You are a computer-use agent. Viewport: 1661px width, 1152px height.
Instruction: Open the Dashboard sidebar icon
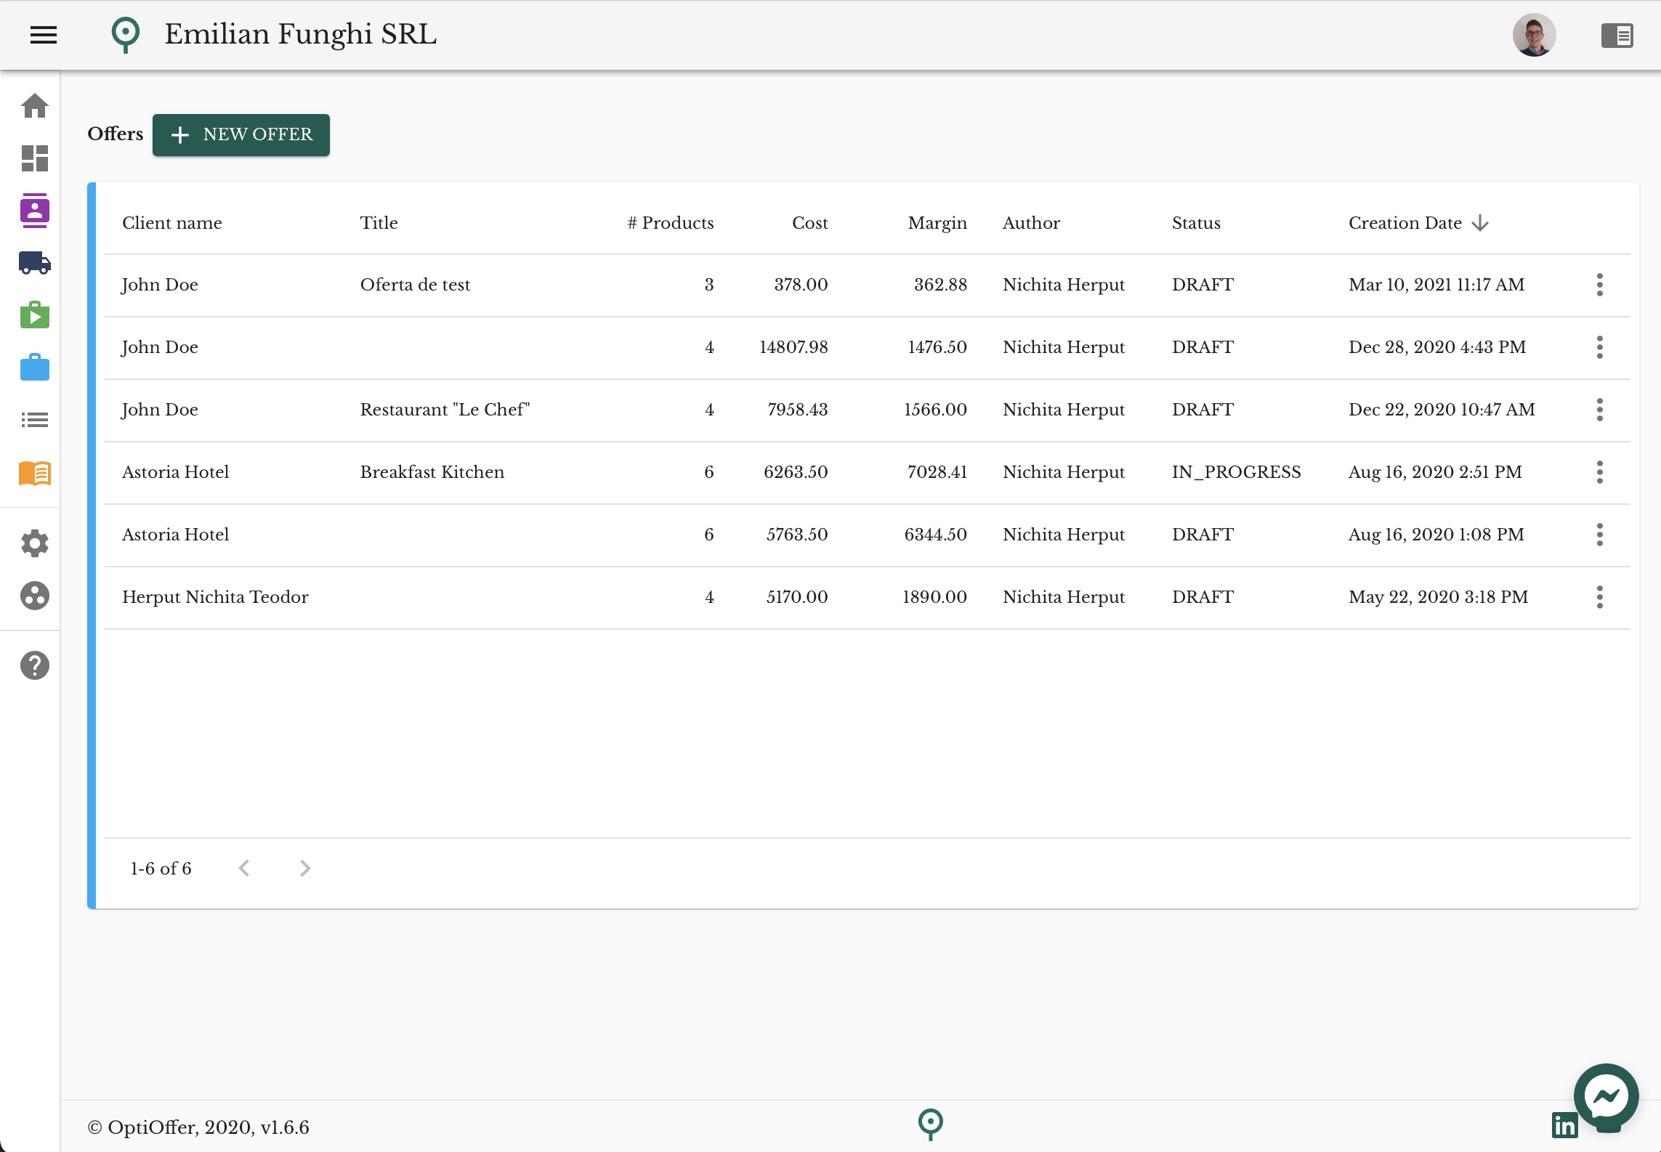point(35,158)
